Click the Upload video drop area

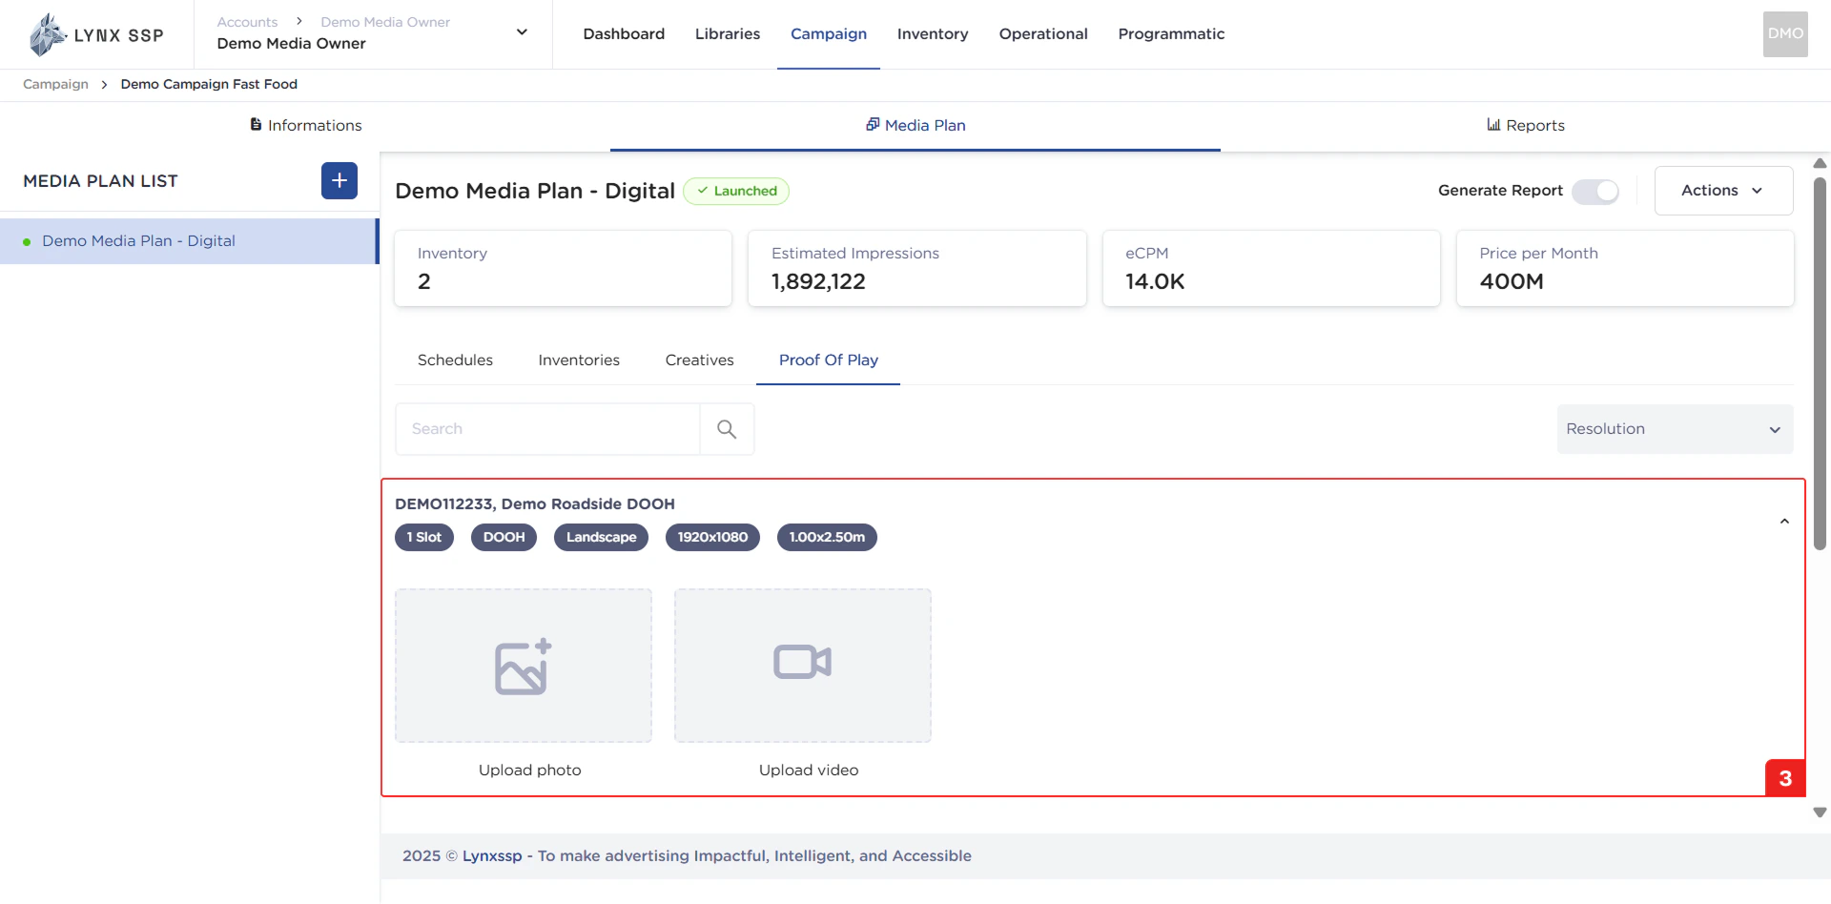803,666
